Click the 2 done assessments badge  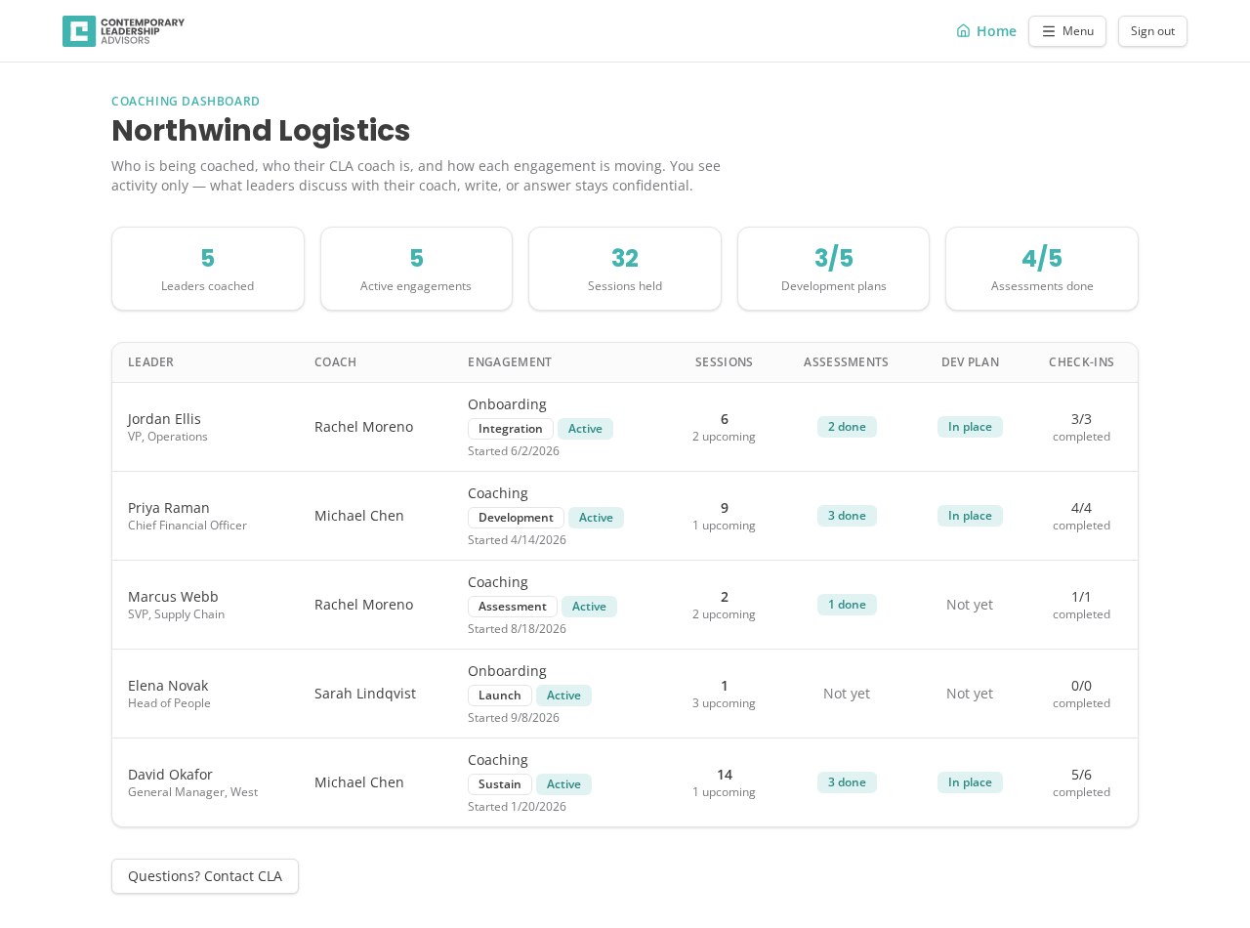847,427
